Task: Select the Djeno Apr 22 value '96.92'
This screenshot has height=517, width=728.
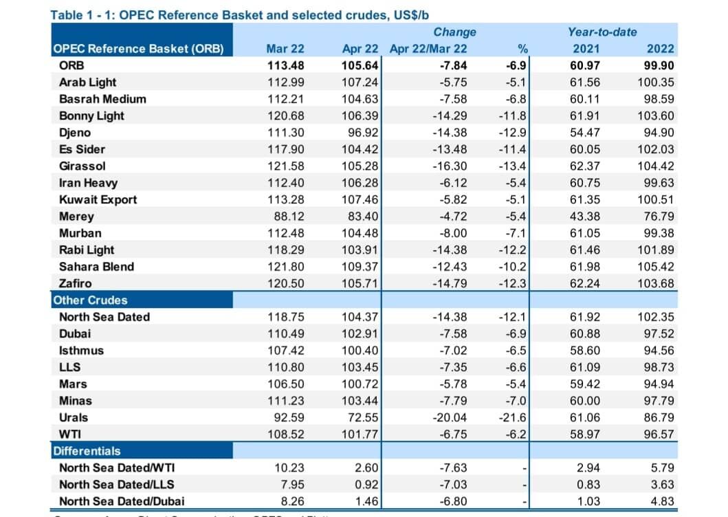Action: click(x=363, y=133)
